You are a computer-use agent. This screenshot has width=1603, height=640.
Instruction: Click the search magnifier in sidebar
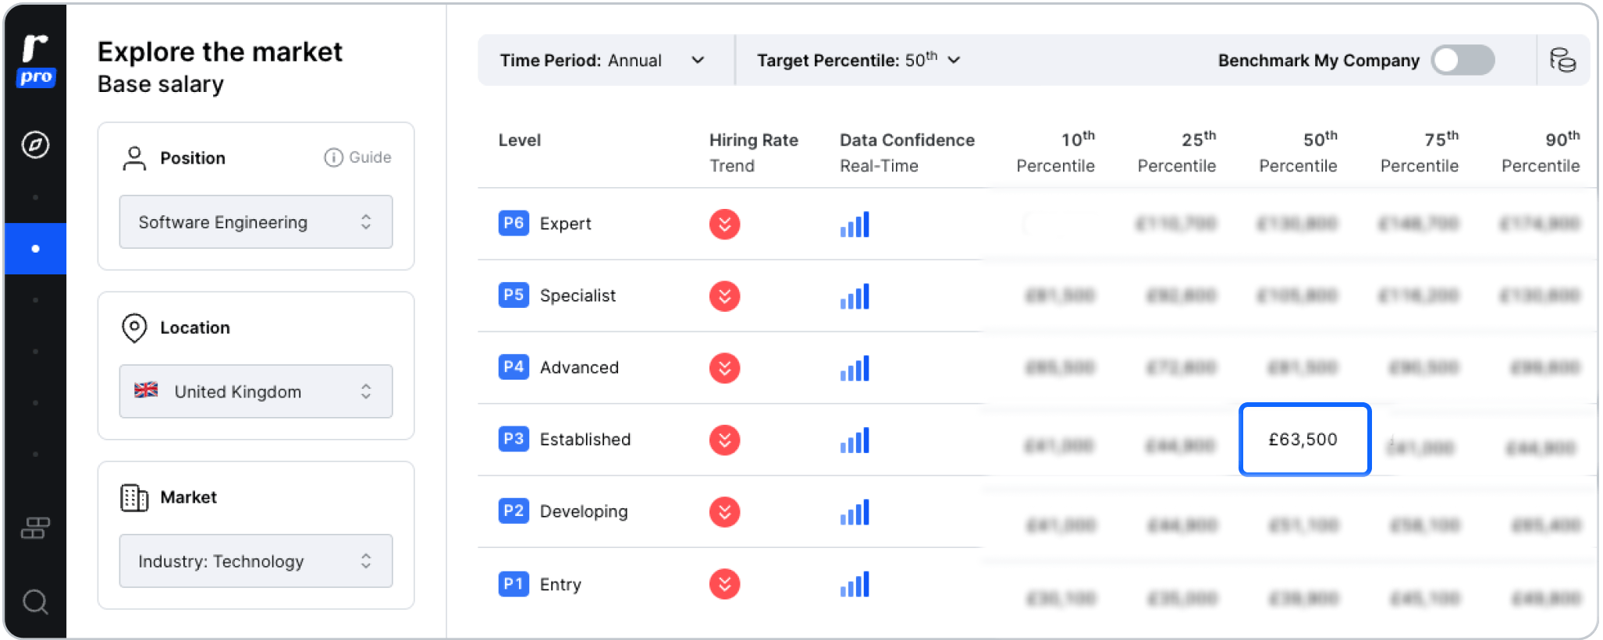35,602
